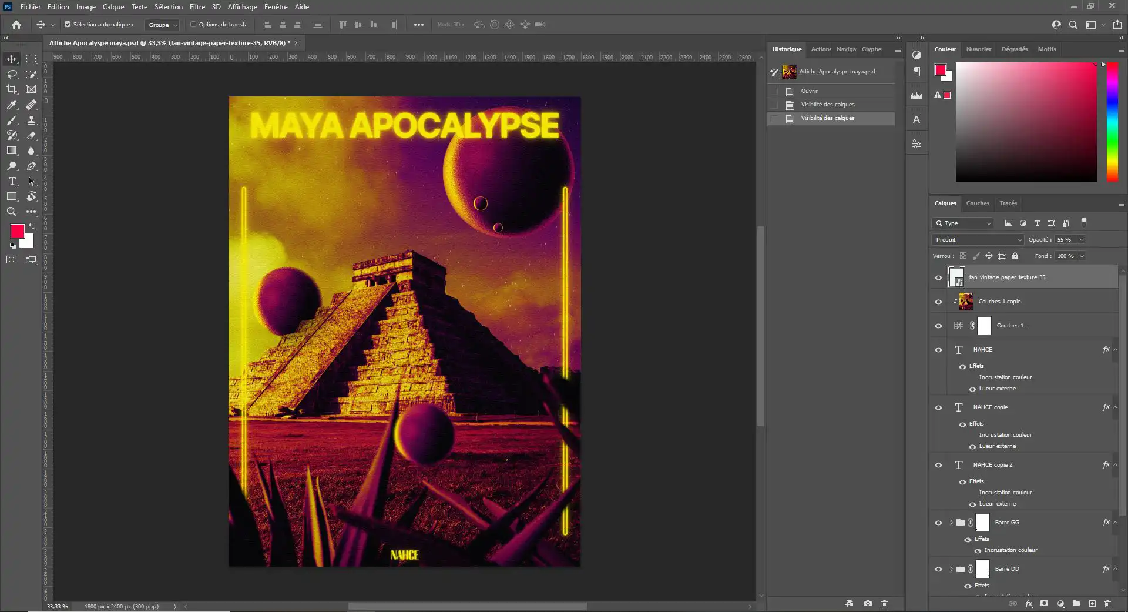1128x612 pixels.
Task: Create a new group folder icon
Action: point(1076,604)
